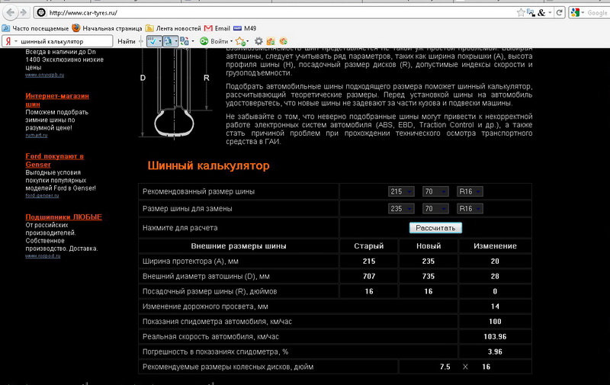610x385 pixels.
Task: Click the green Войти login key icon
Action: click(x=204, y=41)
